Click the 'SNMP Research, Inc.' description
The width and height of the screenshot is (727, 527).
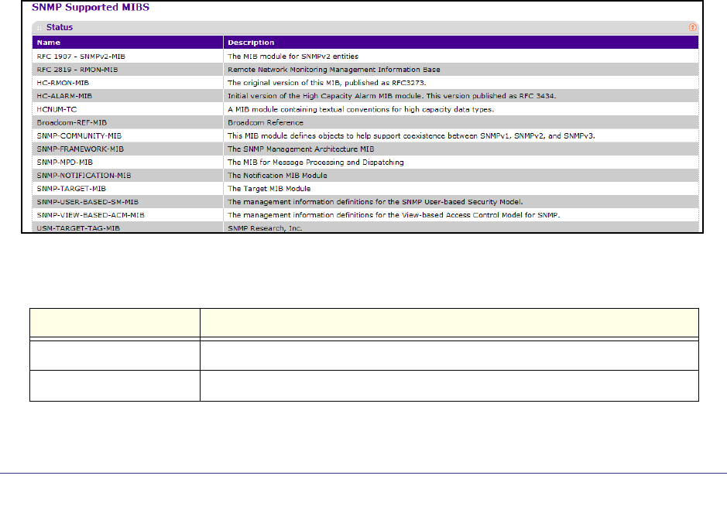point(265,228)
